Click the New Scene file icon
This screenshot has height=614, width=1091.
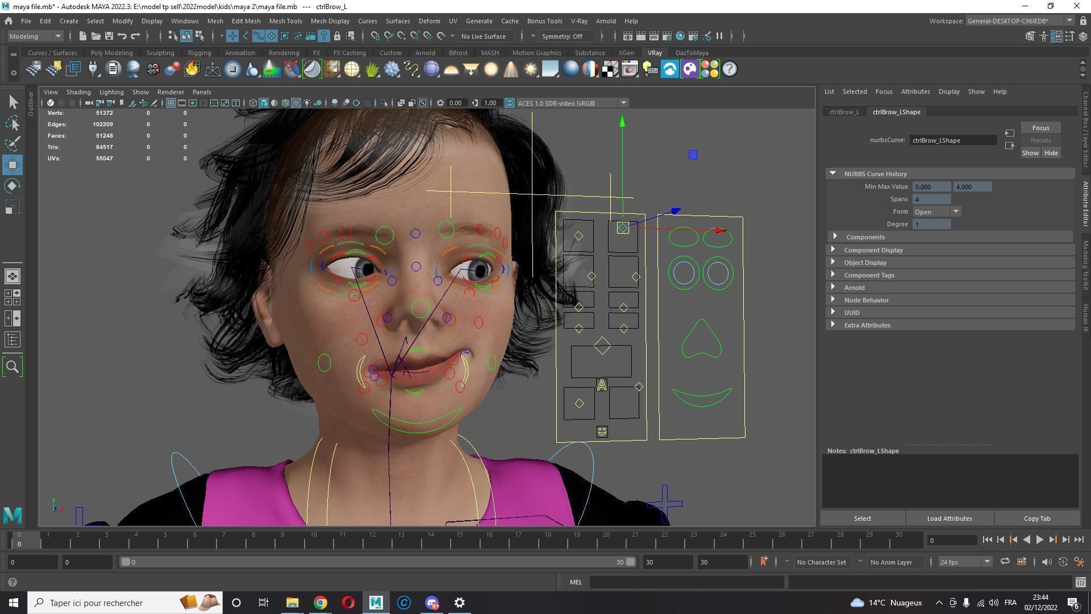coord(83,36)
